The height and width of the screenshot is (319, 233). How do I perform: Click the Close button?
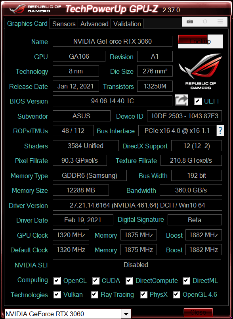coord(198,313)
